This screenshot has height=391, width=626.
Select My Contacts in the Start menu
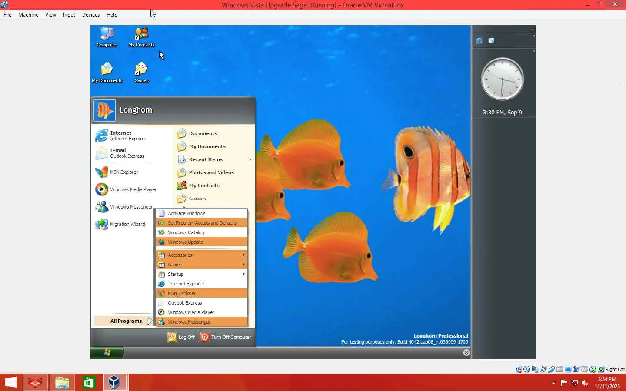(x=214, y=186)
